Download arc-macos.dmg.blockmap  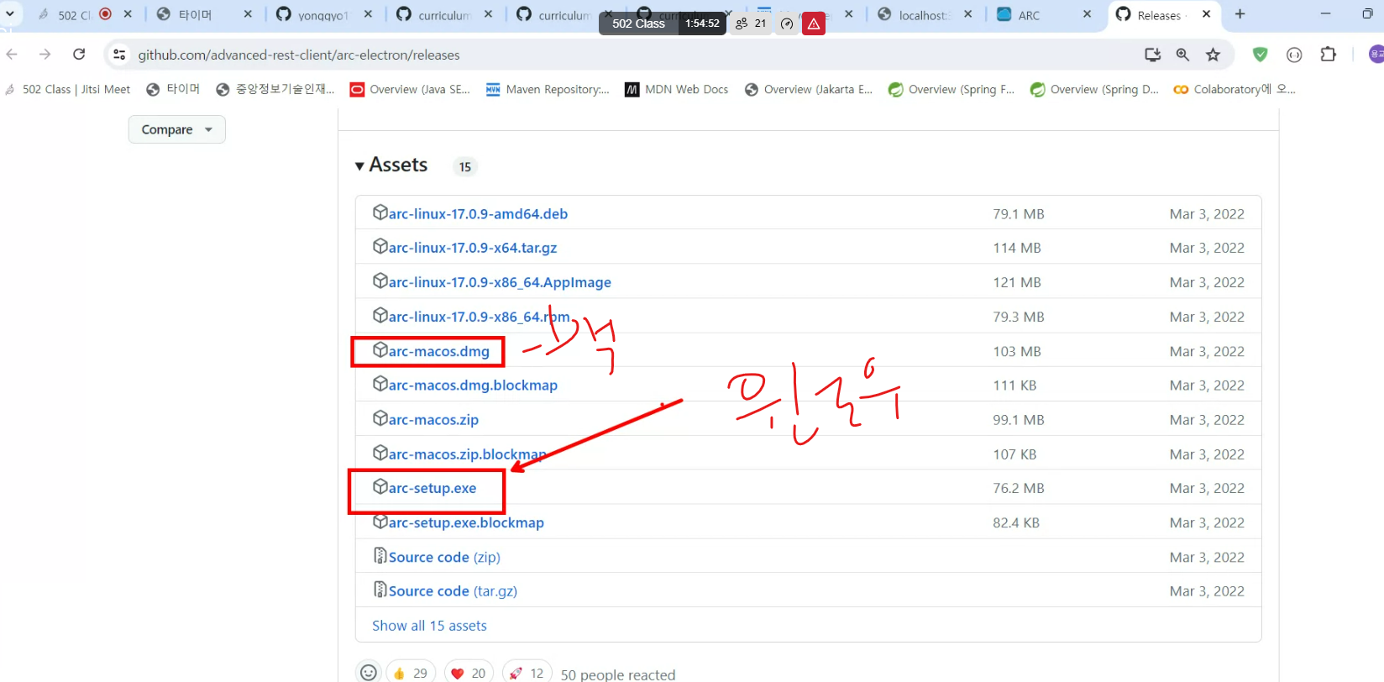point(473,385)
